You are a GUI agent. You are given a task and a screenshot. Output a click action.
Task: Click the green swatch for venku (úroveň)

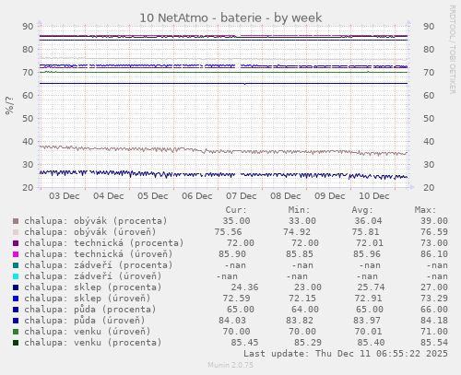pyautogui.click(x=16, y=332)
